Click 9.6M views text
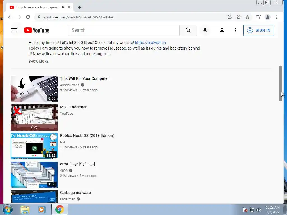This screenshot has width=287, height=215. pyautogui.click(x=68, y=90)
